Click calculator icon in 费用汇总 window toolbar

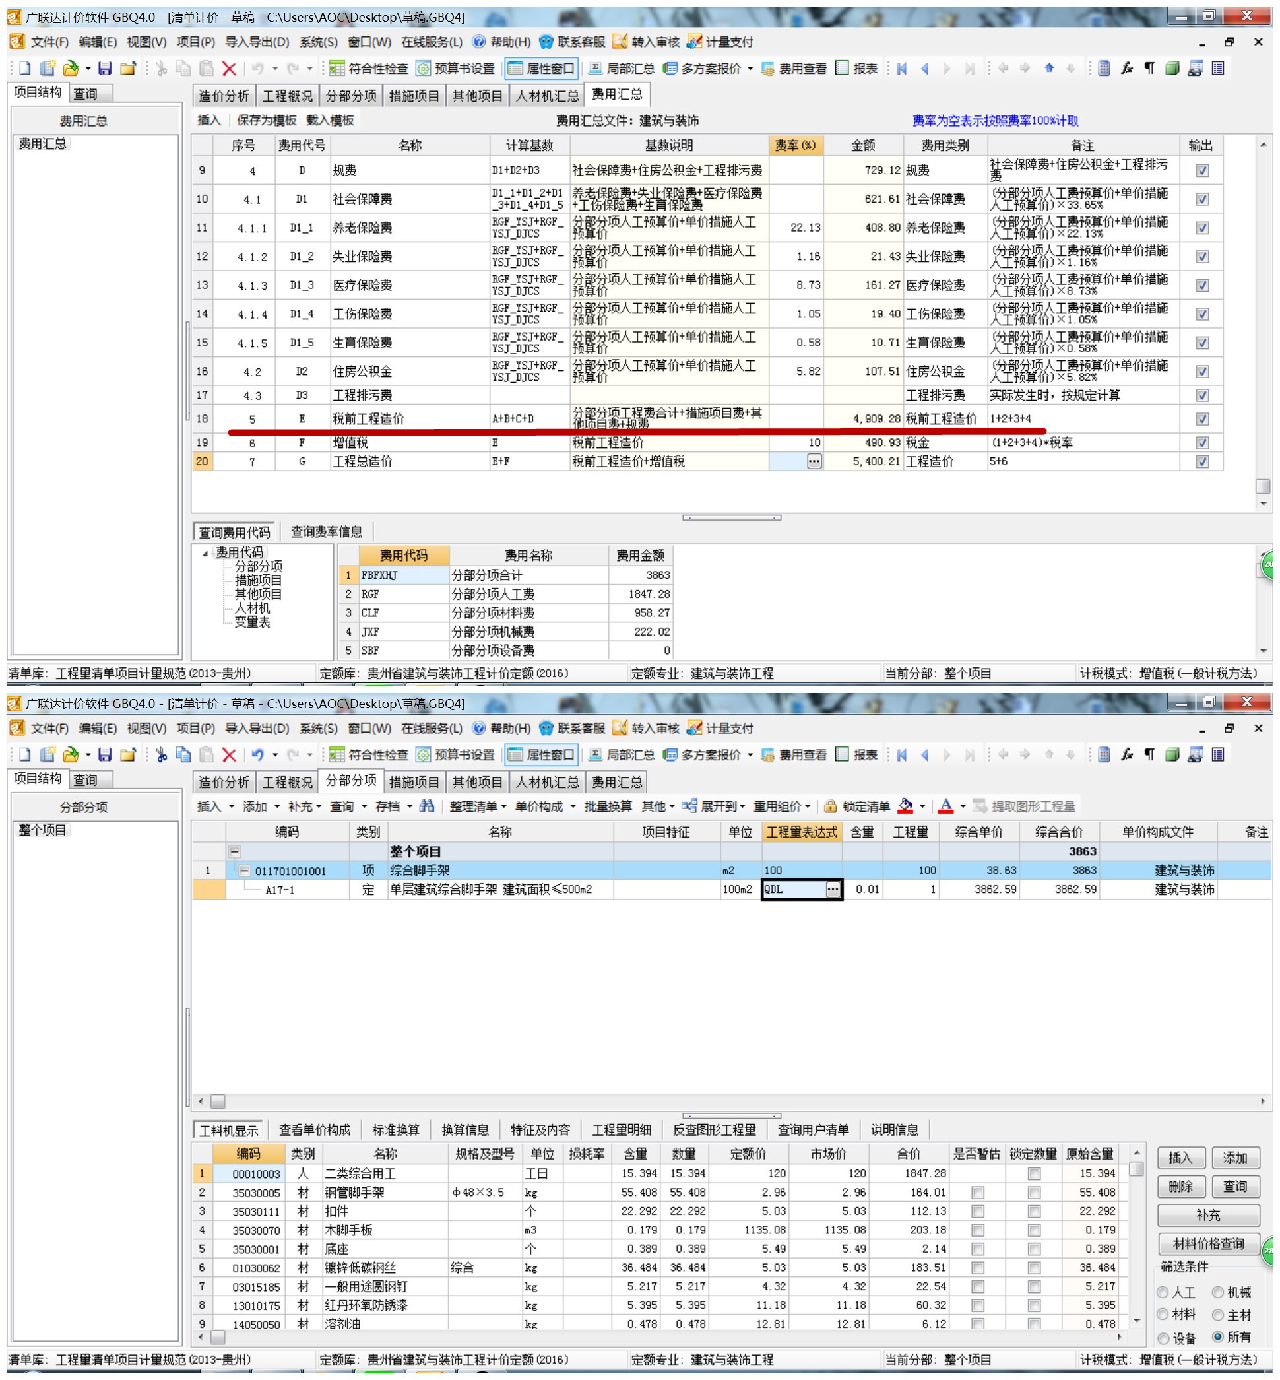[x=1104, y=68]
